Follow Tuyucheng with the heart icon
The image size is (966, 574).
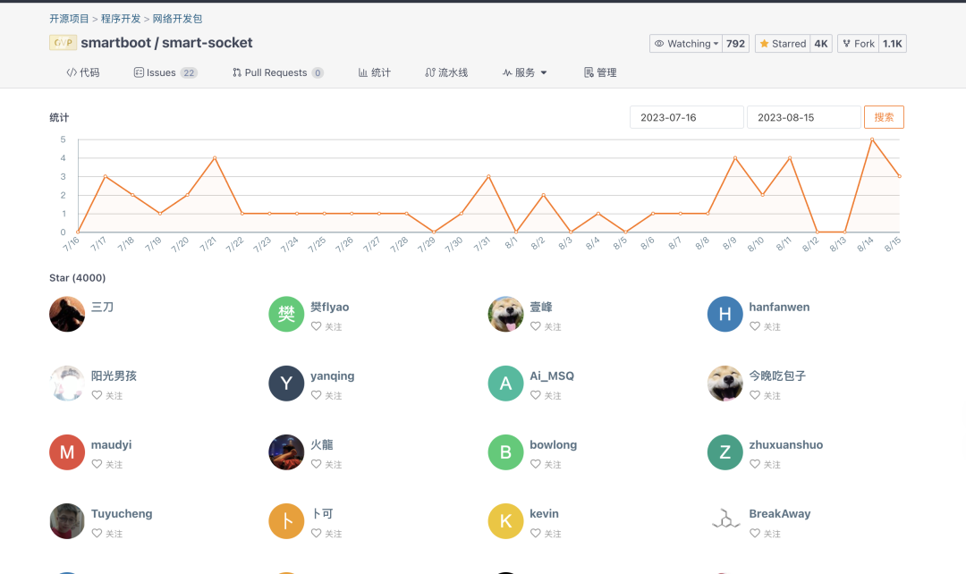coord(97,534)
